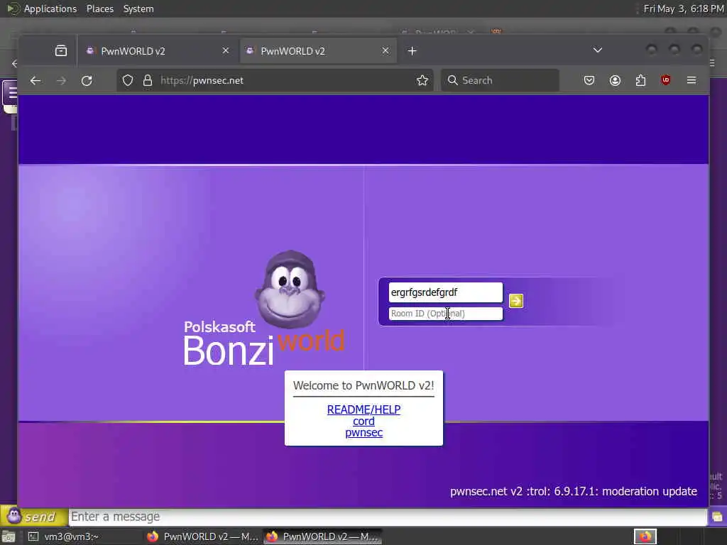Open the Places menu

click(100, 9)
